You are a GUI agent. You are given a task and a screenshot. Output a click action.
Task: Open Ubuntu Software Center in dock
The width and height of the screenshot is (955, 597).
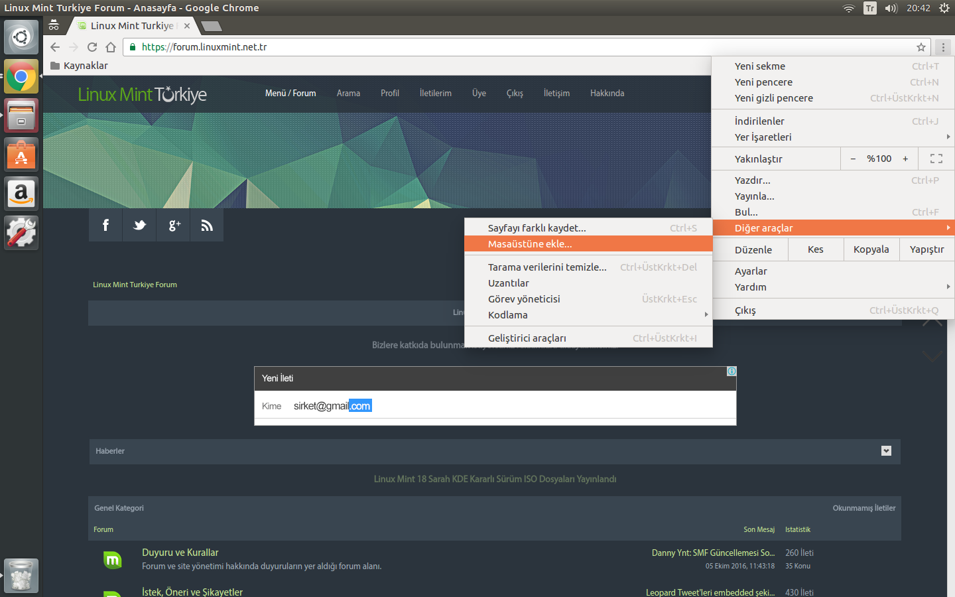pyautogui.click(x=21, y=155)
